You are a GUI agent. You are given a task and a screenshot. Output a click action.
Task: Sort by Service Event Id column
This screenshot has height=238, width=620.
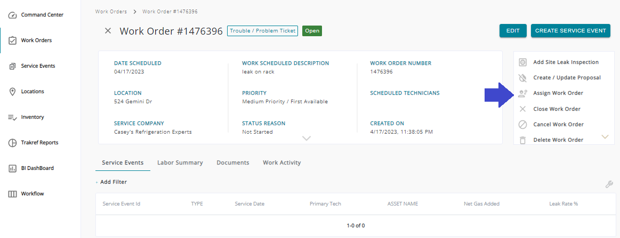[x=122, y=204]
